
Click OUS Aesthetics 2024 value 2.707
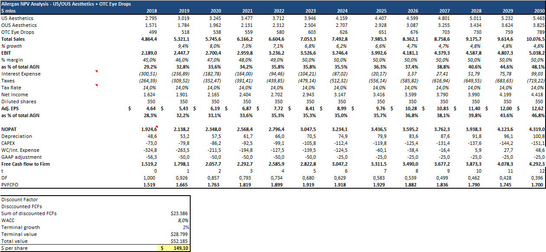[341, 25]
